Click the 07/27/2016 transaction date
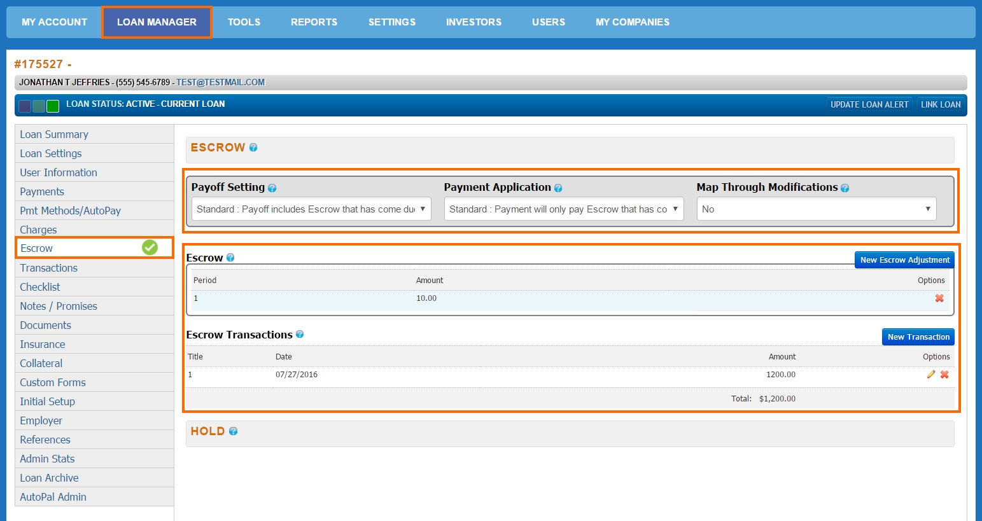Viewport: 982px width, 521px height. point(297,375)
